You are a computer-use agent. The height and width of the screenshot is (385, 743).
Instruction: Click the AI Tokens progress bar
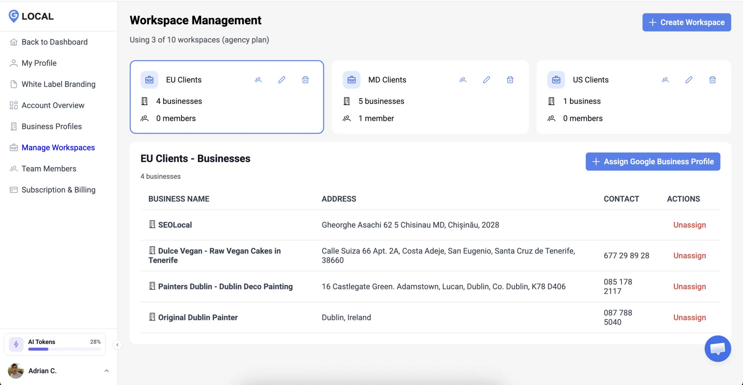pyautogui.click(x=64, y=349)
